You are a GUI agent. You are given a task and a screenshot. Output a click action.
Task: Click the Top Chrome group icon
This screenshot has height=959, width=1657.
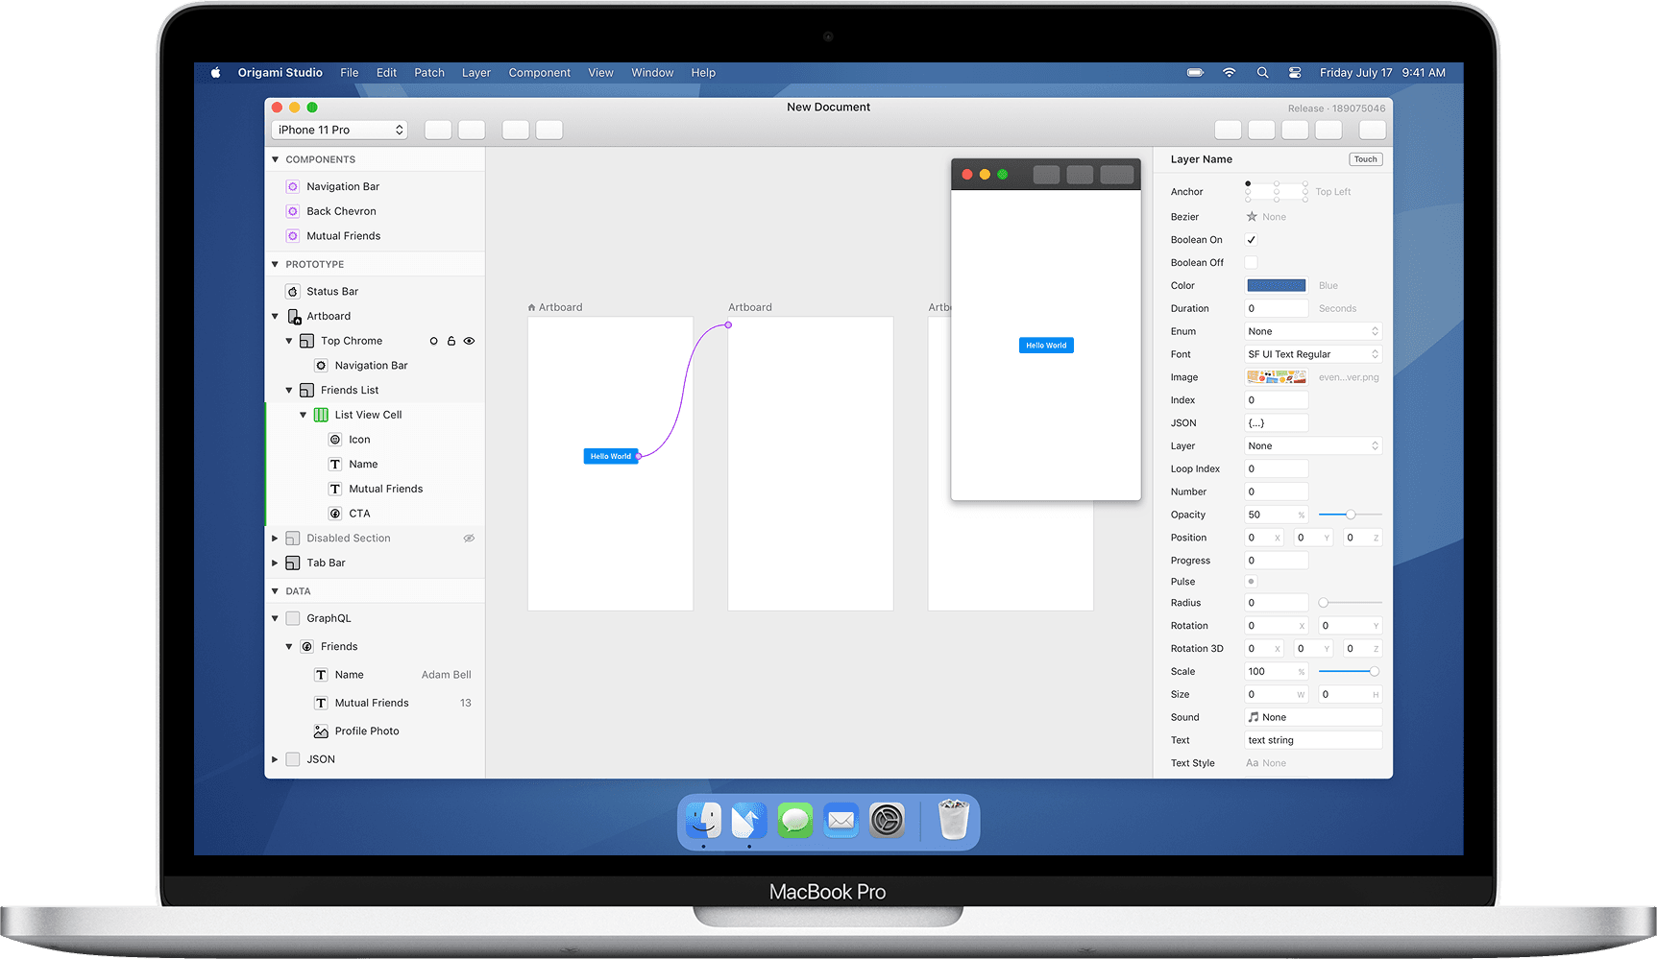click(x=307, y=341)
